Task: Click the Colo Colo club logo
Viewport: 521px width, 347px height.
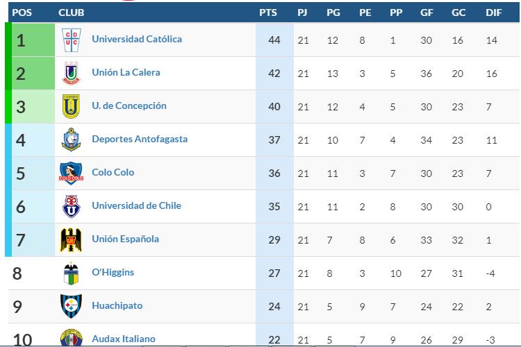Action: click(72, 173)
